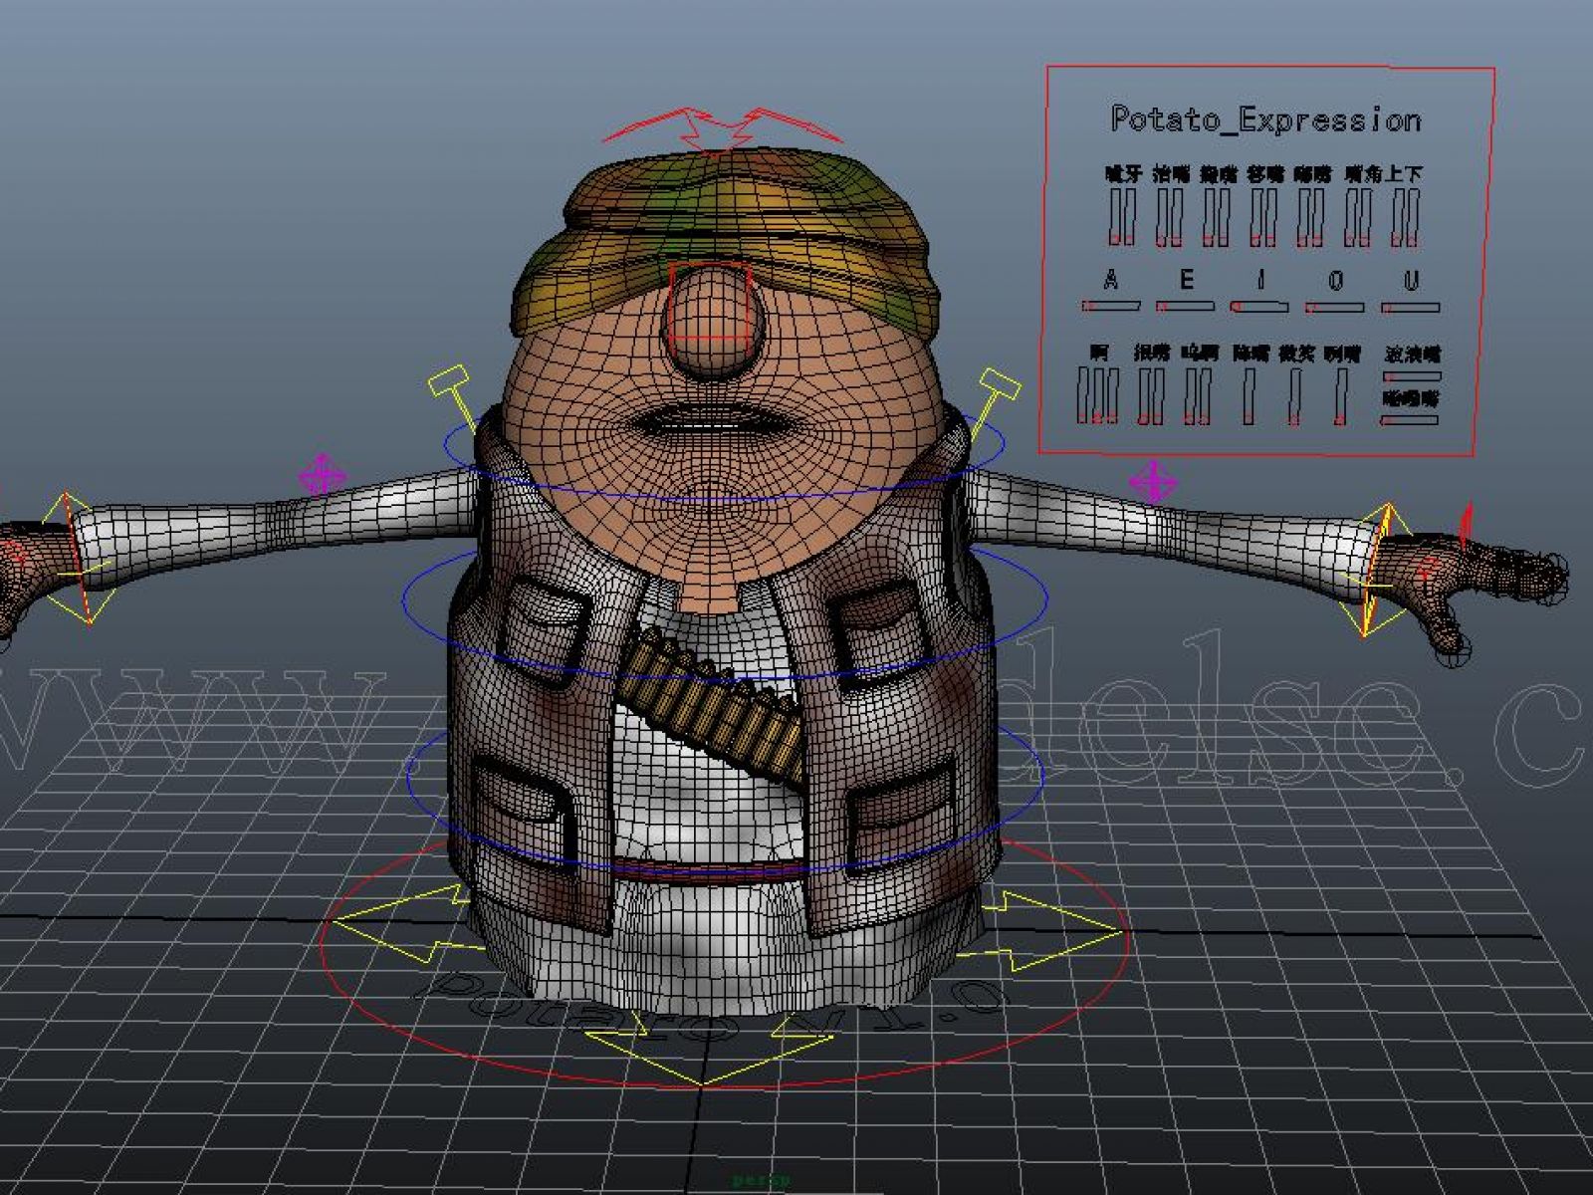Screen dimensions: 1593x1195
Task: Pick the yellow left shoulder control handle
Action: (x=448, y=380)
